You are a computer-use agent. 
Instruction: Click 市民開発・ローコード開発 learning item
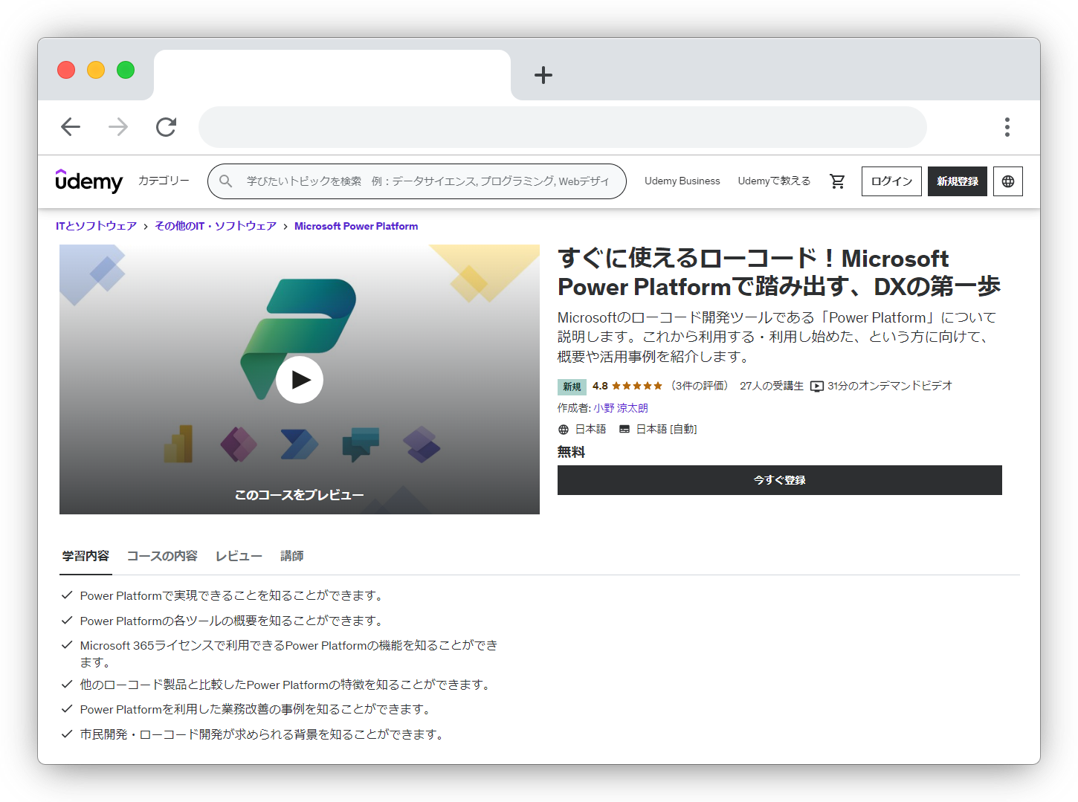262,734
